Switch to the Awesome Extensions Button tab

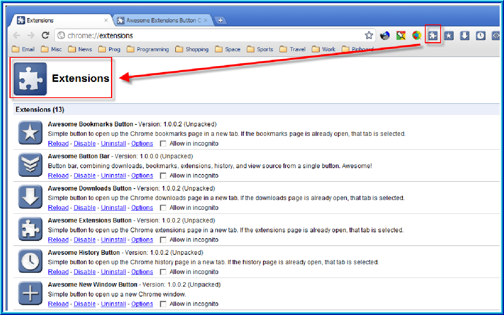pyautogui.click(x=163, y=20)
